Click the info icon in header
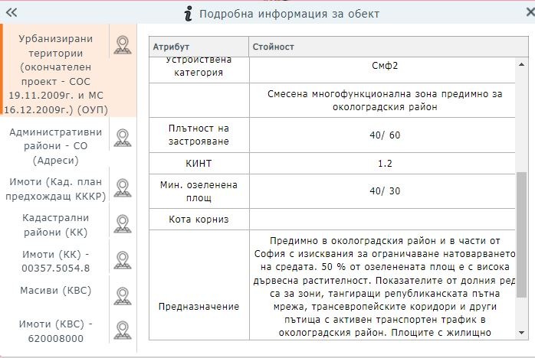The height and width of the screenshot is (358, 535). tap(188, 13)
